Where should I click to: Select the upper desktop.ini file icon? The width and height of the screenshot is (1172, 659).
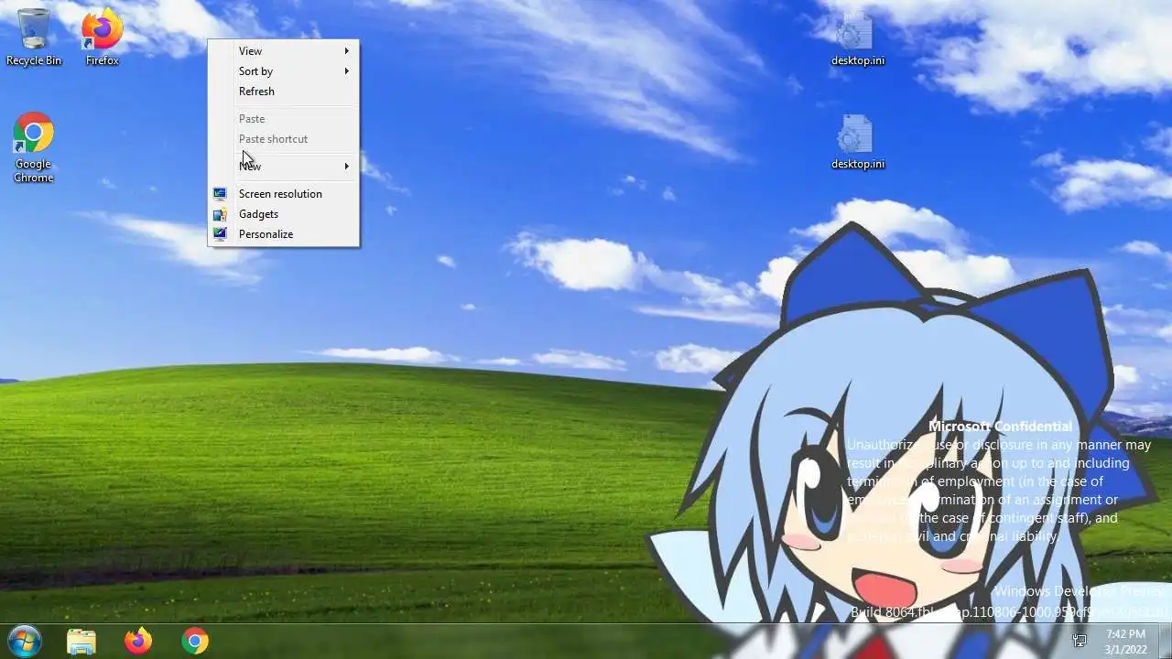coord(857,40)
